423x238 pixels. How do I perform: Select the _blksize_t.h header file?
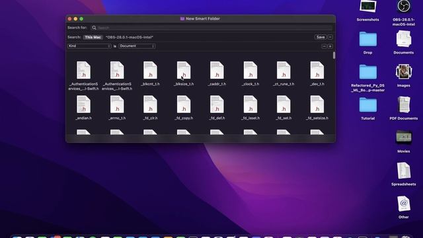tap(184, 70)
